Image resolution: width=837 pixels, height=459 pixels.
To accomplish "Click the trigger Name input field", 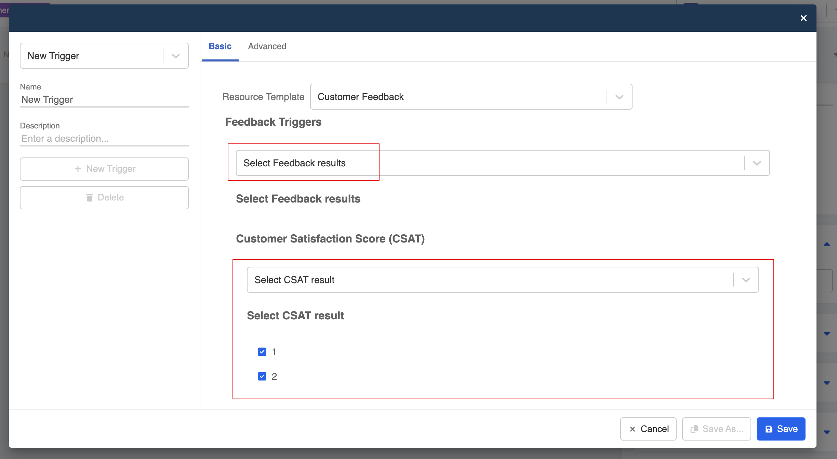I will click(x=104, y=100).
